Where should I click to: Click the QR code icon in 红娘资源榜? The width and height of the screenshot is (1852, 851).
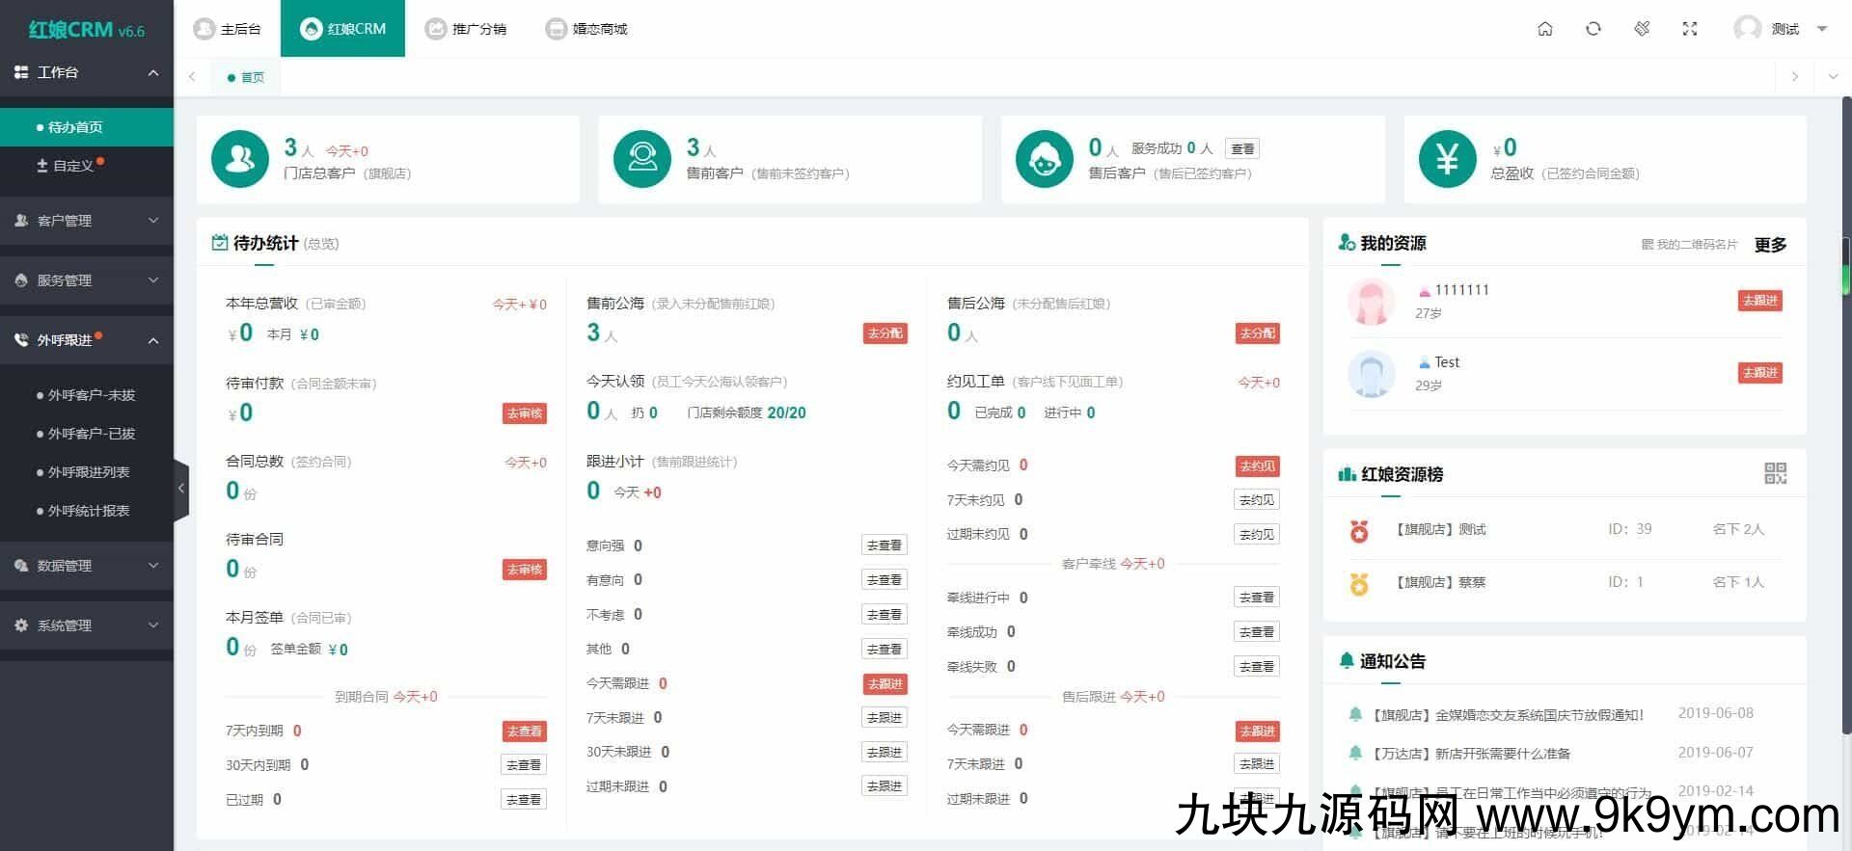(x=1775, y=473)
